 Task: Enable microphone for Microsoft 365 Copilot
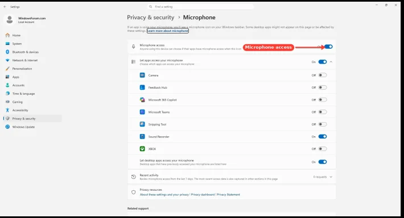(x=323, y=100)
